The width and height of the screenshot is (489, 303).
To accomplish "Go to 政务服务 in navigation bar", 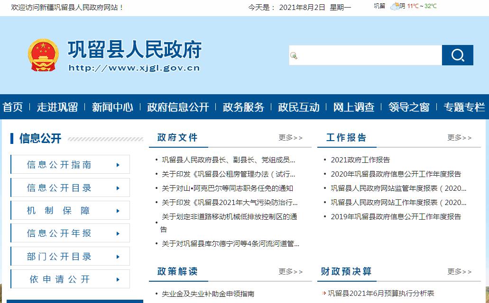I will coord(243,107).
